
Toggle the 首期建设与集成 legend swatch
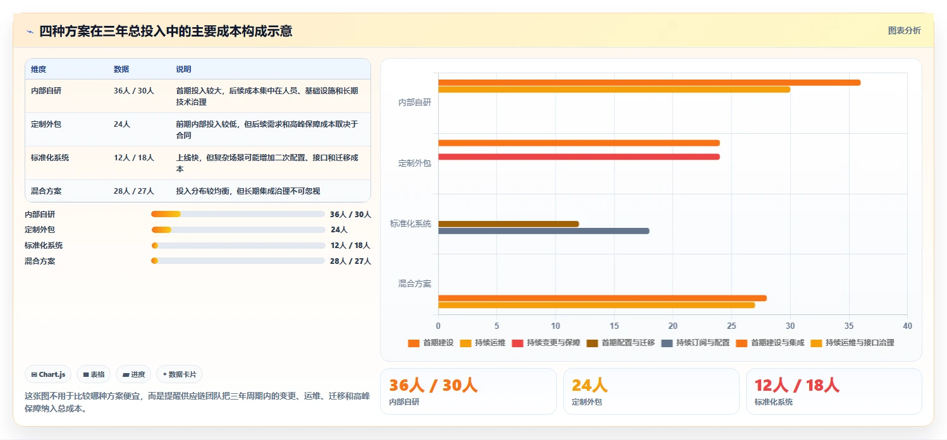(742, 343)
